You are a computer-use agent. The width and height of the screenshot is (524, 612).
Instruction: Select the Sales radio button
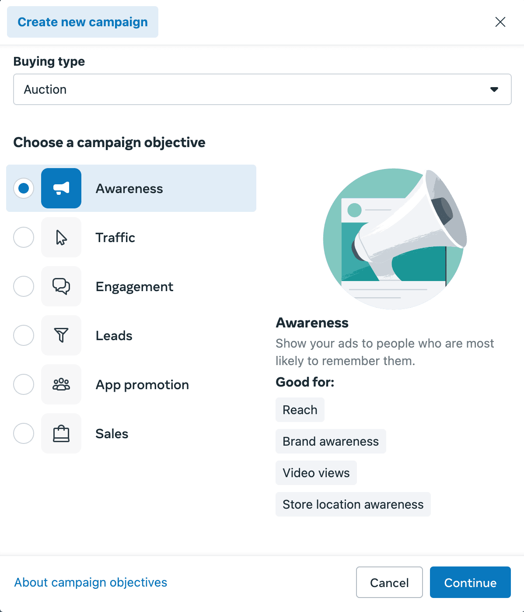pyautogui.click(x=24, y=433)
